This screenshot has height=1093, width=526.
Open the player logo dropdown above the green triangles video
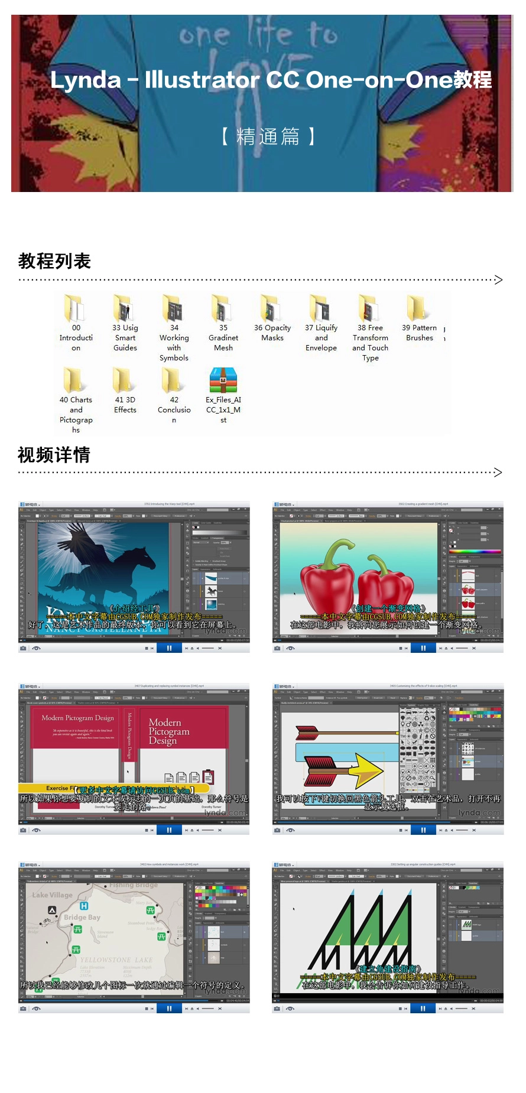pos(284,865)
